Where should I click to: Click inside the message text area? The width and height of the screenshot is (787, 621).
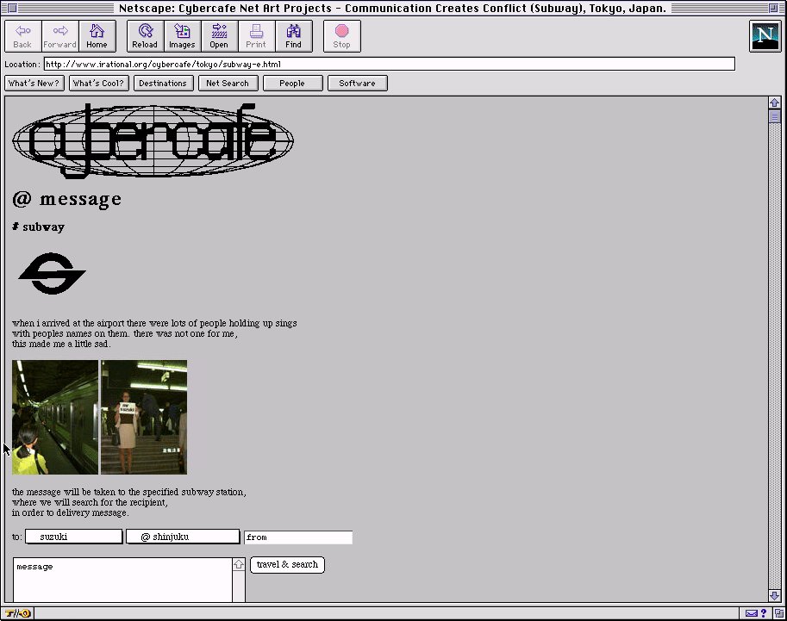122,580
